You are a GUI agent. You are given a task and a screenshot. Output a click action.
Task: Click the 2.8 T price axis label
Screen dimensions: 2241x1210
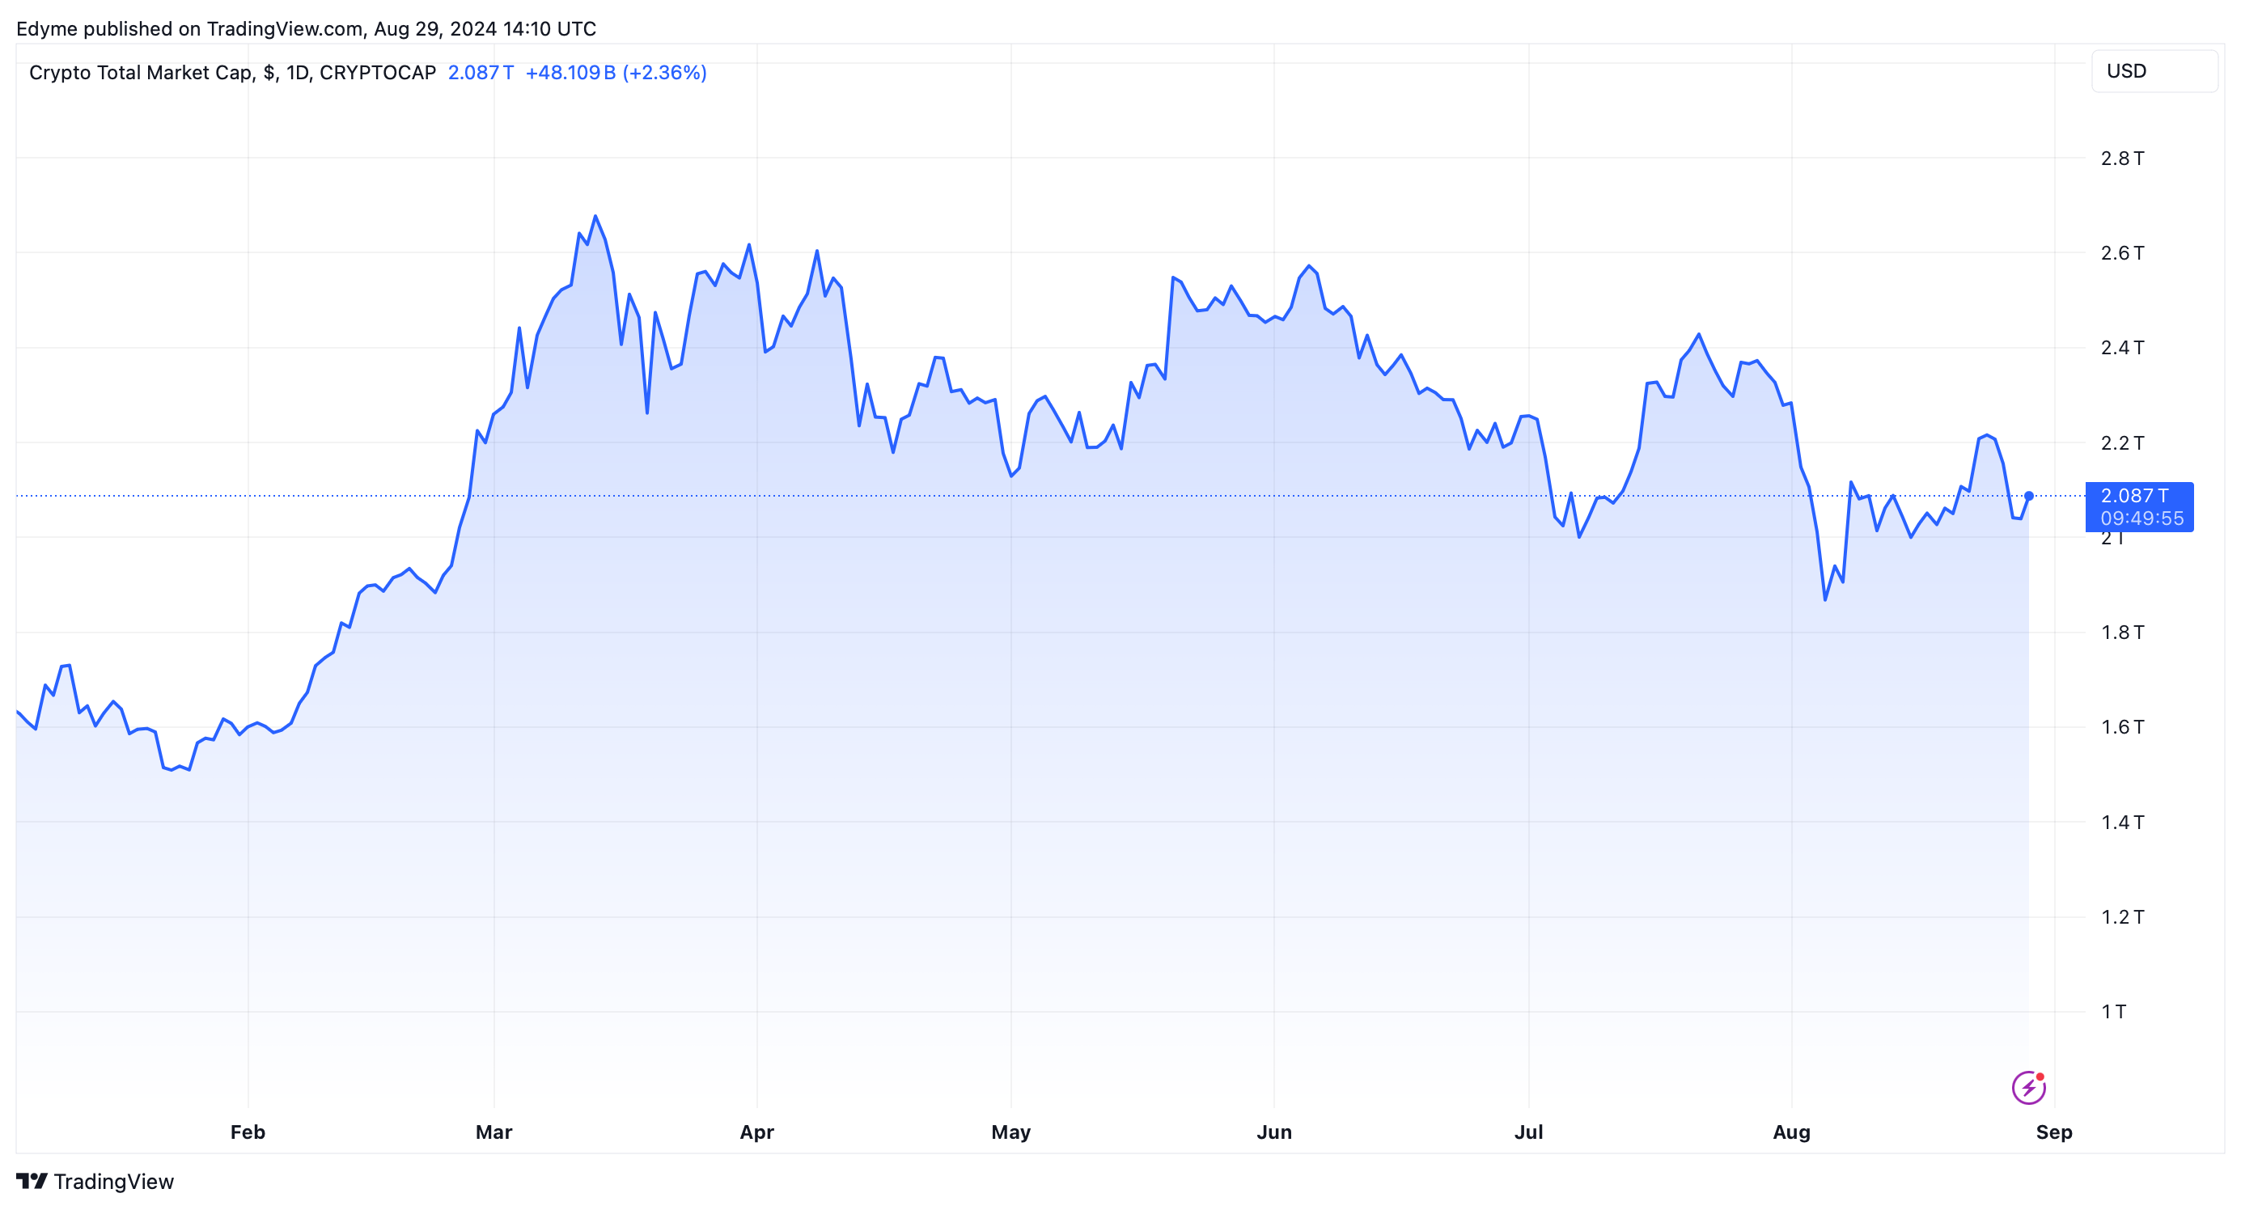click(x=2123, y=159)
